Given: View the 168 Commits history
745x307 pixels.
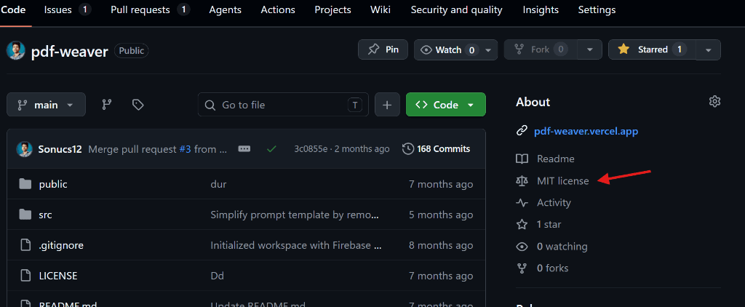Looking at the screenshot, I should 437,148.
